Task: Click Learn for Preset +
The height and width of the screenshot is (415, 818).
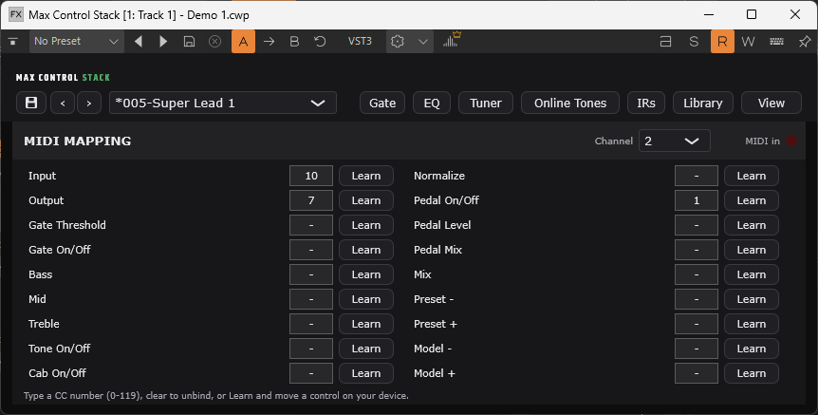Action: pyautogui.click(x=752, y=324)
